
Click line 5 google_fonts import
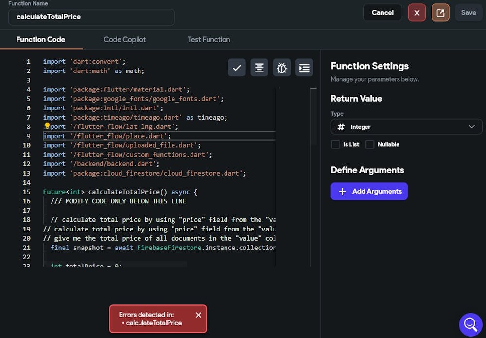point(133,99)
